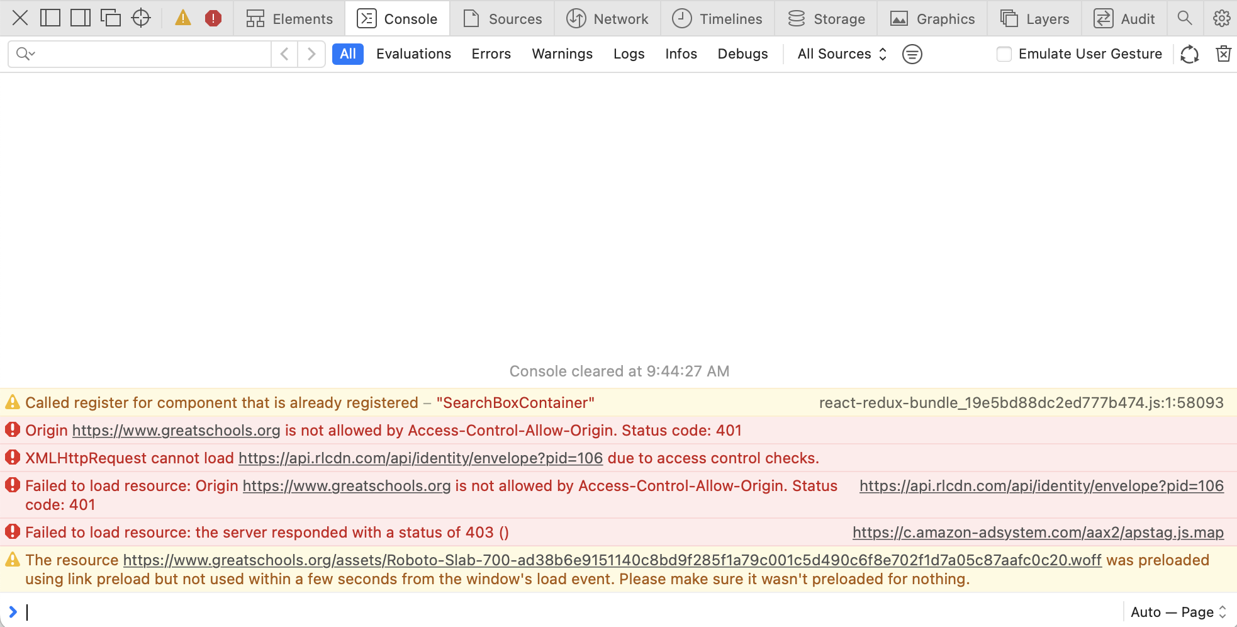Click the warning icon on the preloaded resource message
Screen dimensions: 1237x627
click(13, 559)
